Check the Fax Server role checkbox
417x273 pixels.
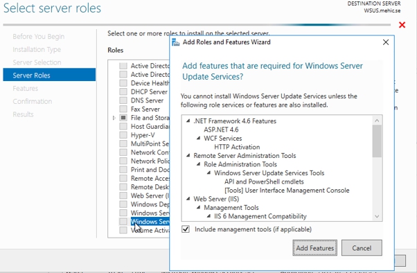123,109
